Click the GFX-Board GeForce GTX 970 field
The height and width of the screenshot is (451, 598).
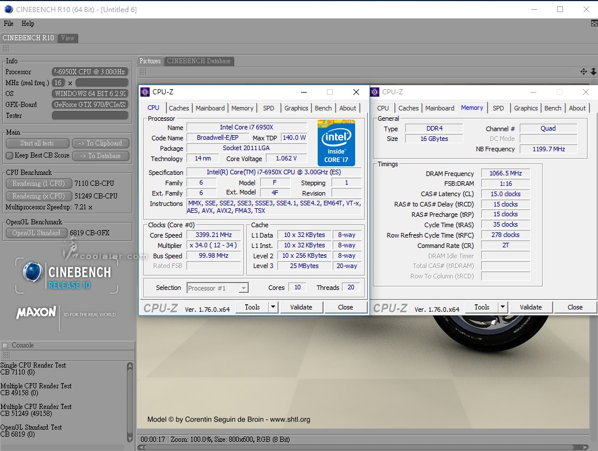(90, 105)
